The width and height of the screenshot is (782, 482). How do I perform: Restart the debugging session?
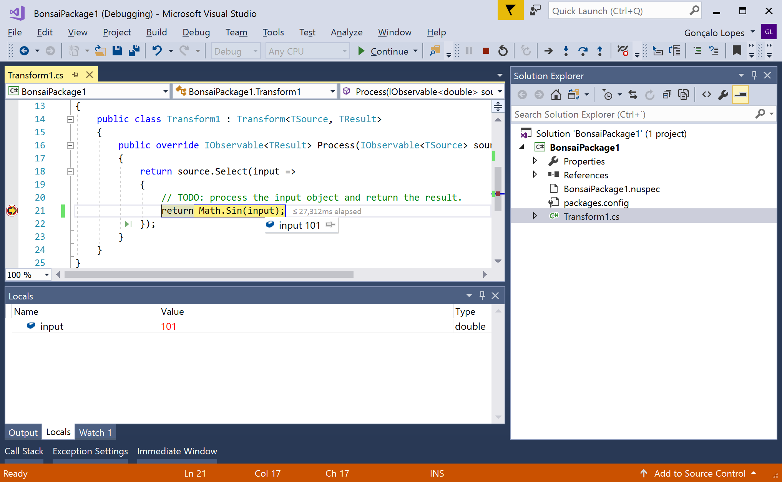point(503,51)
